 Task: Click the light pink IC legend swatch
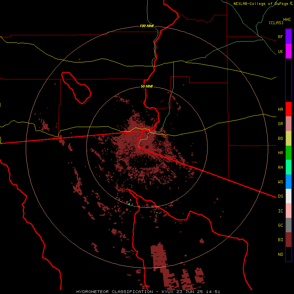tap(288, 211)
